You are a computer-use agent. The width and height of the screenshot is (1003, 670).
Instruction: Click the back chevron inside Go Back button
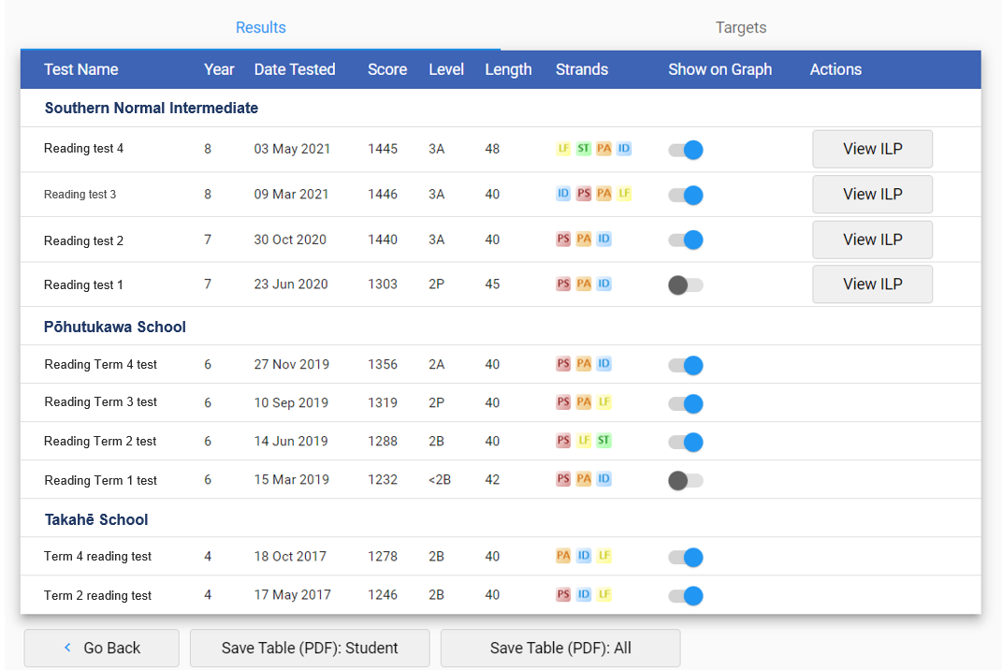pyautogui.click(x=66, y=647)
